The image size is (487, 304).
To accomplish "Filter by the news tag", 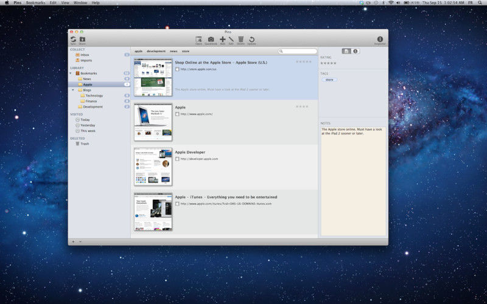I will tap(173, 51).
